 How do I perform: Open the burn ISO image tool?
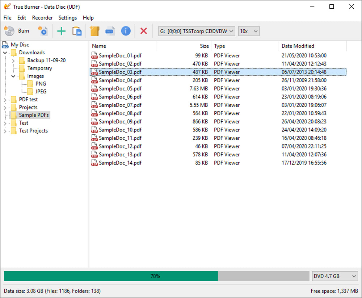click(43, 31)
